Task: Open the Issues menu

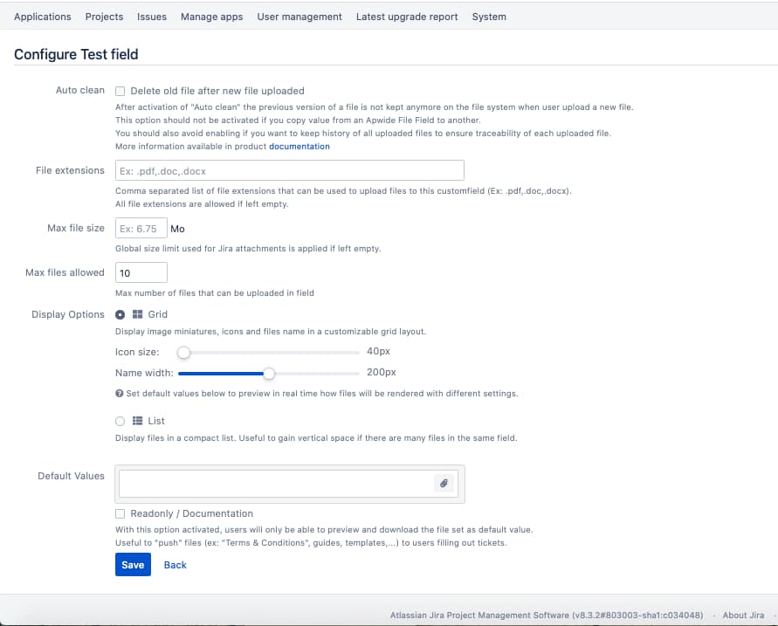Action: [x=151, y=17]
